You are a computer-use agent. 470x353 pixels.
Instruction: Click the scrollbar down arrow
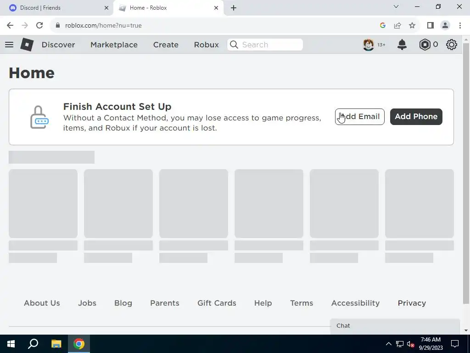(466, 330)
